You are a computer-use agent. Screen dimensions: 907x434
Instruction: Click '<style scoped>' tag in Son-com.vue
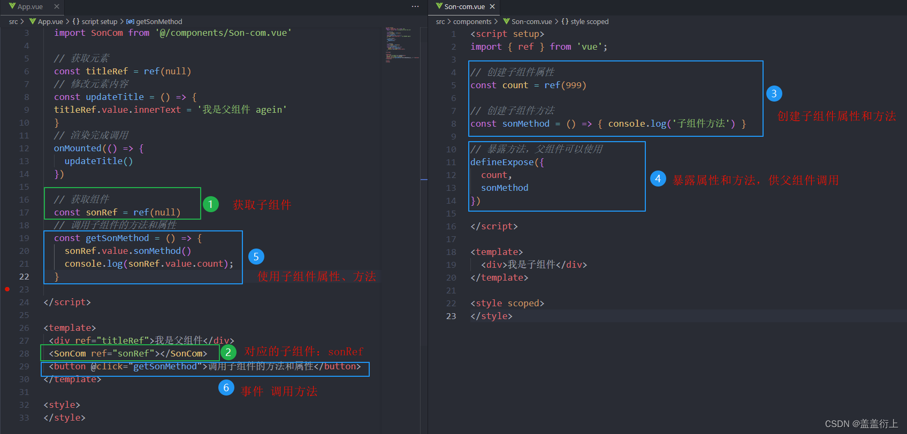click(507, 303)
